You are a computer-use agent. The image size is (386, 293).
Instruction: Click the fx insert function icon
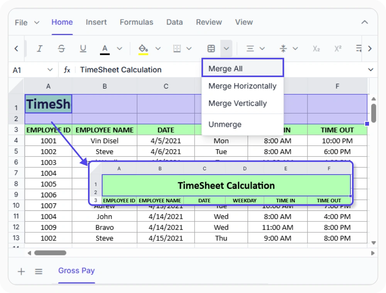pyautogui.click(x=67, y=70)
